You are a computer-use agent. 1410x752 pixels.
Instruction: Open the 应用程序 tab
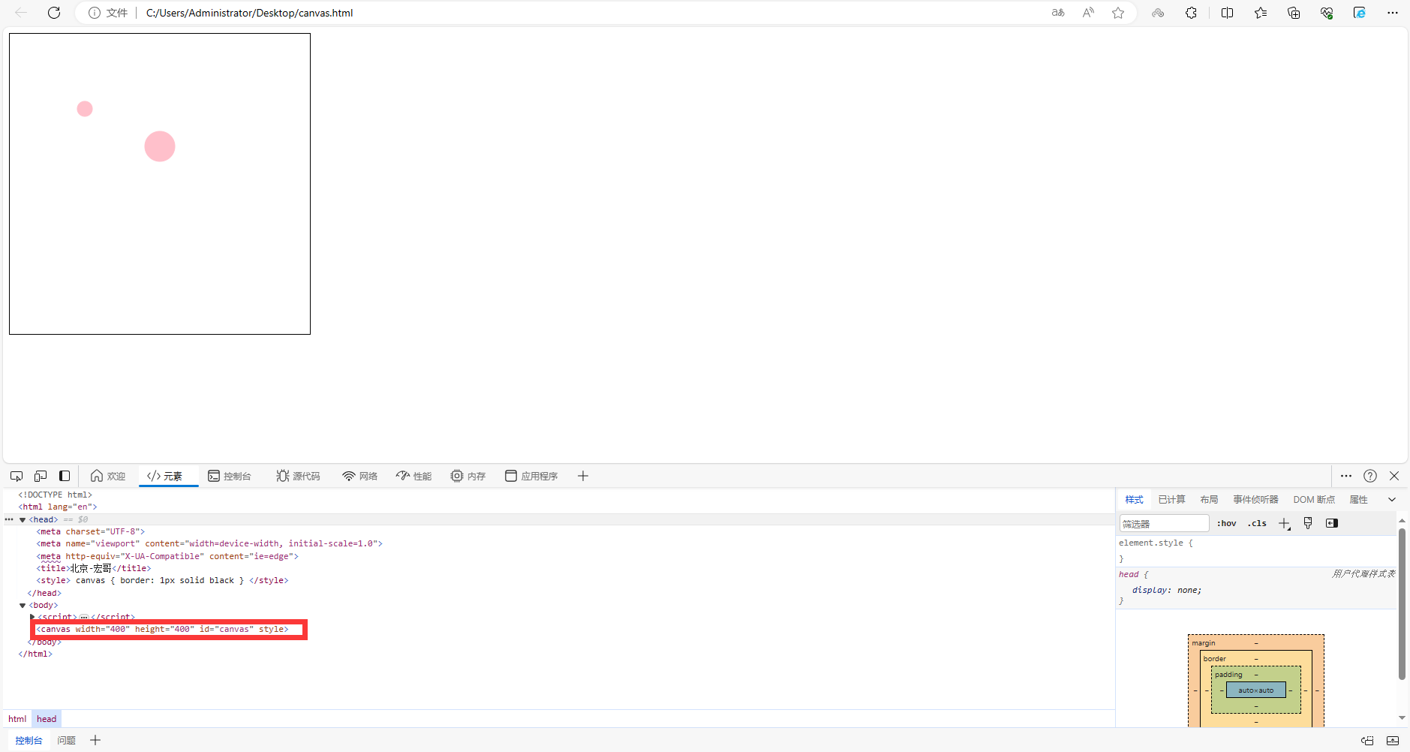point(531,476)
